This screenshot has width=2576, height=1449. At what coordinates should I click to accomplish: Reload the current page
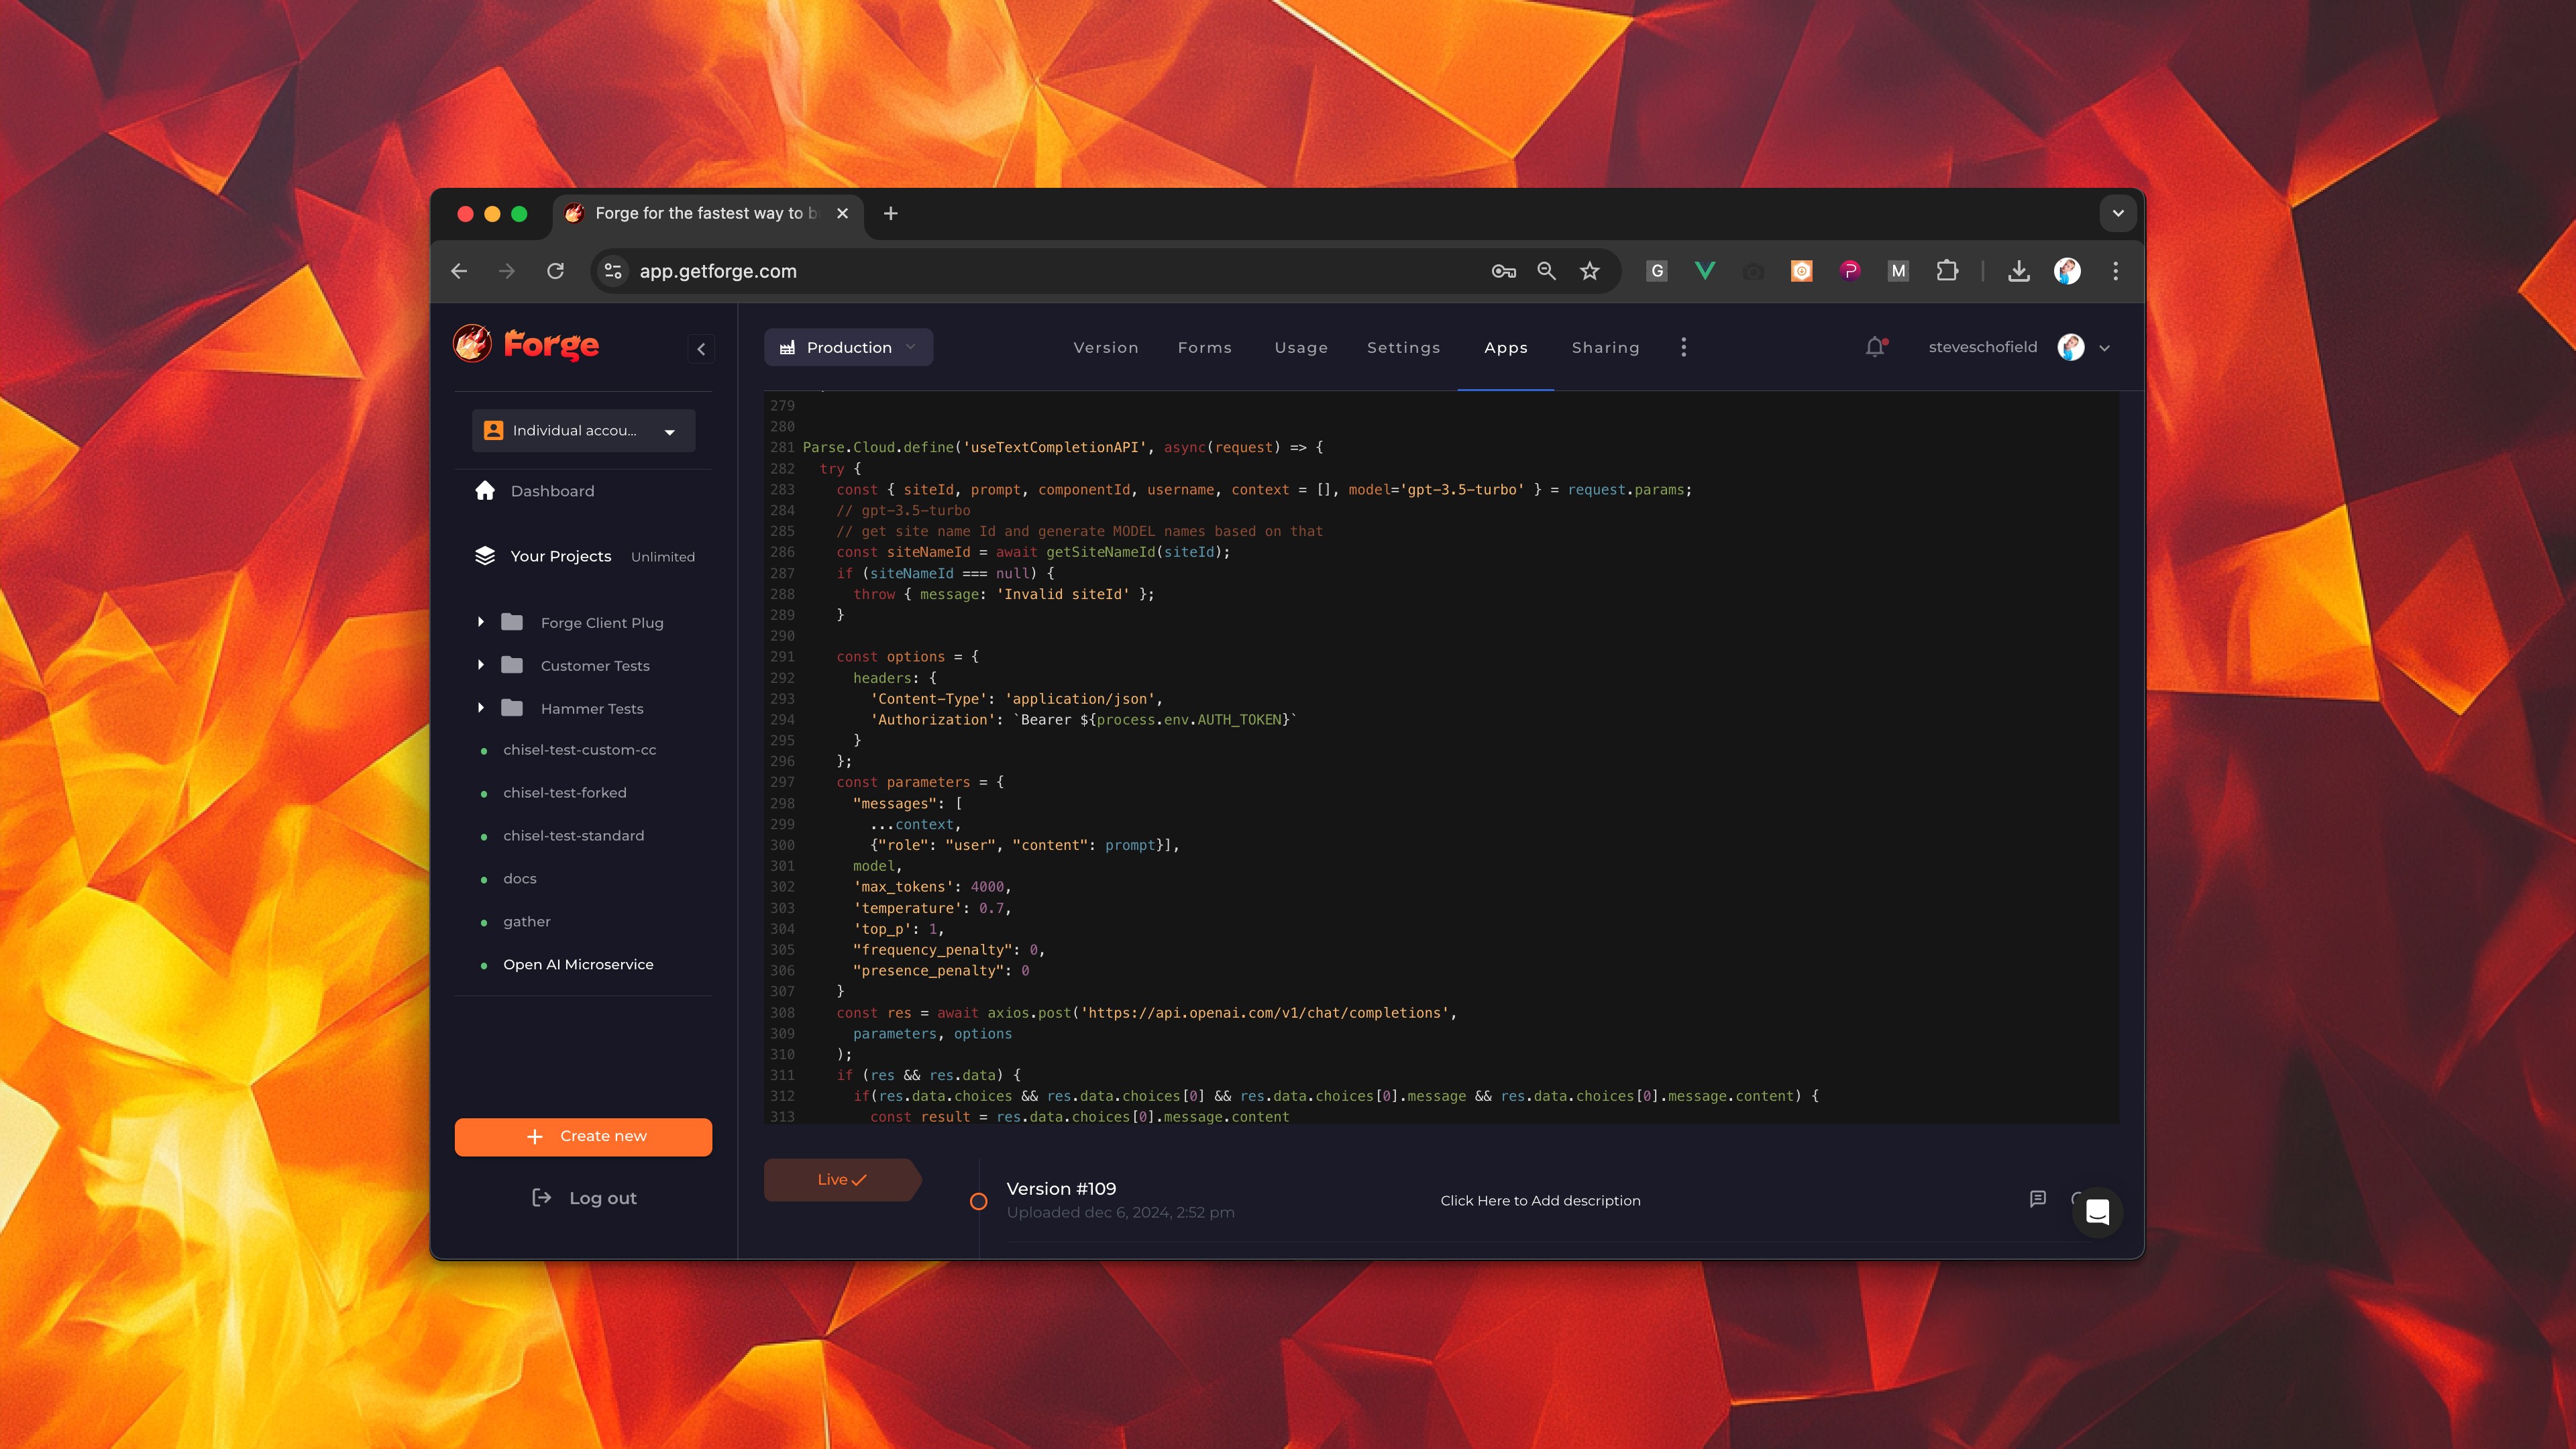point(556,271)
